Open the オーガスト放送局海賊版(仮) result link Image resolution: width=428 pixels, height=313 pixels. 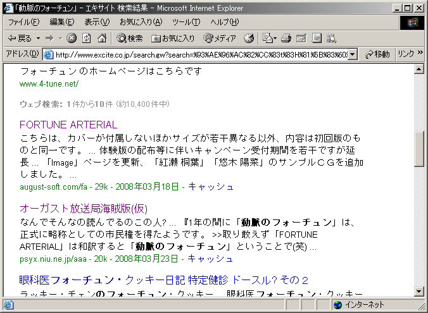tap(84, 209)
